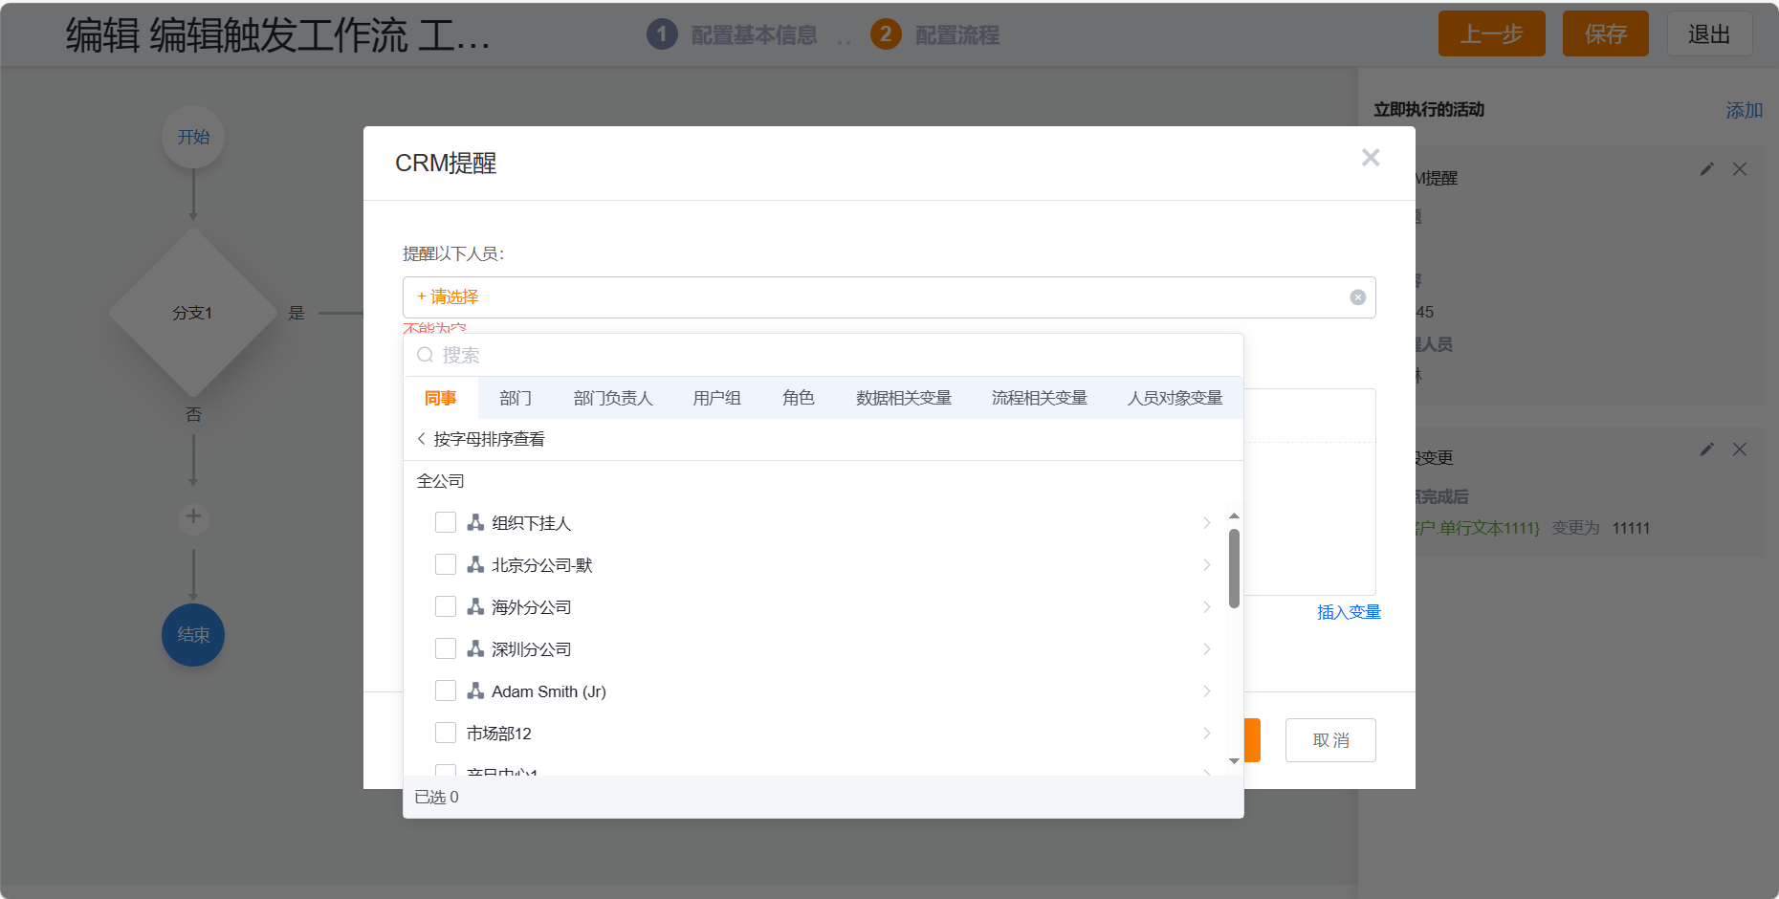Click the search magnifier icon
Screen dimensions: 1779x899
tap(425, 356)
